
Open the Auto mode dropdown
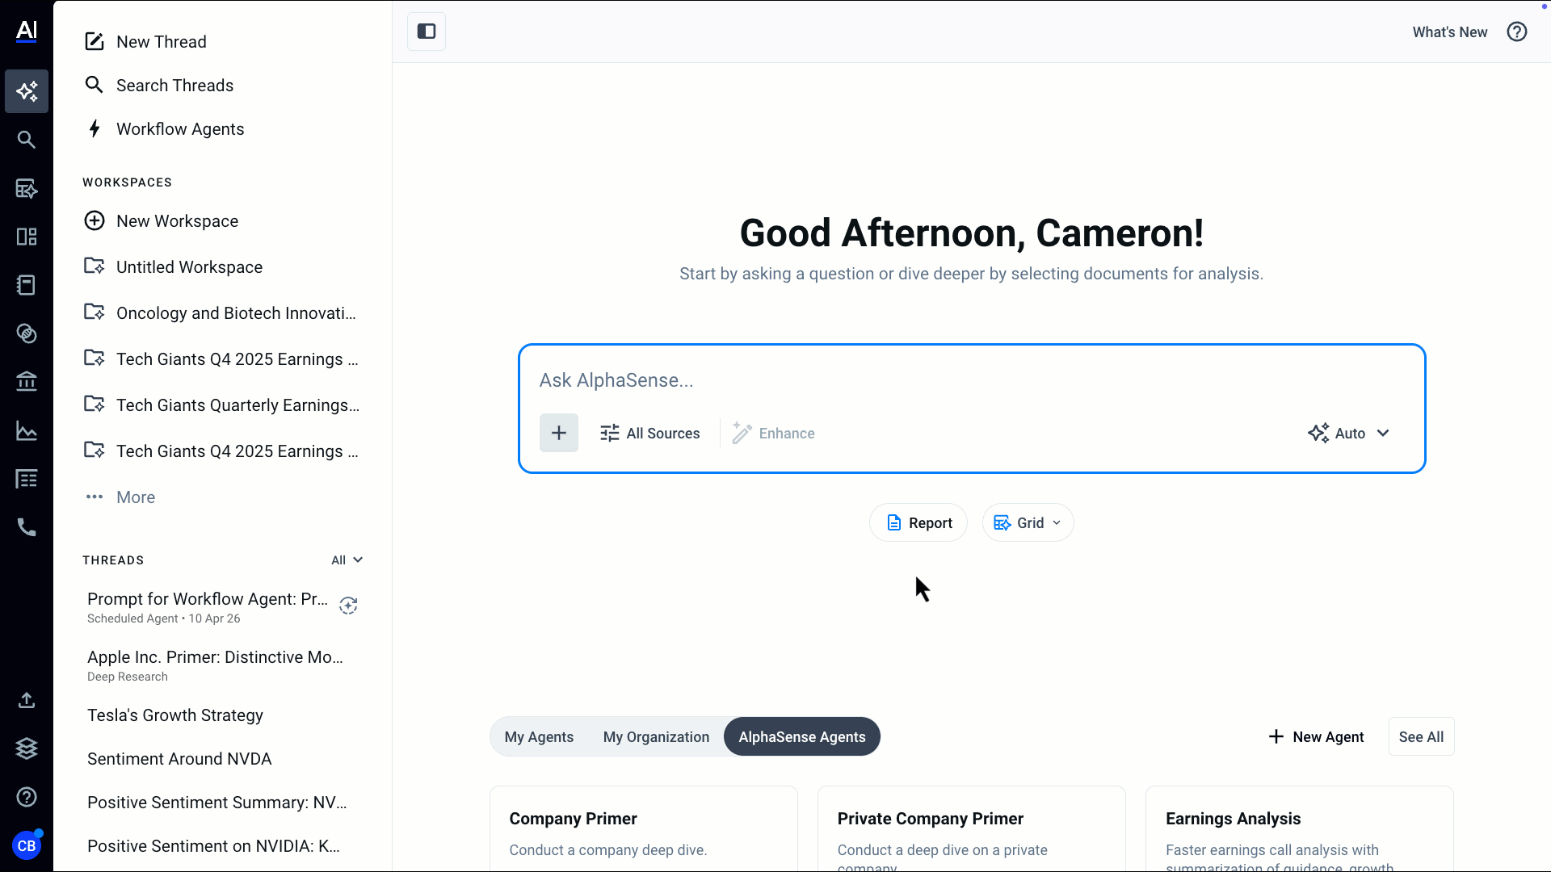tap(1349, 433)
